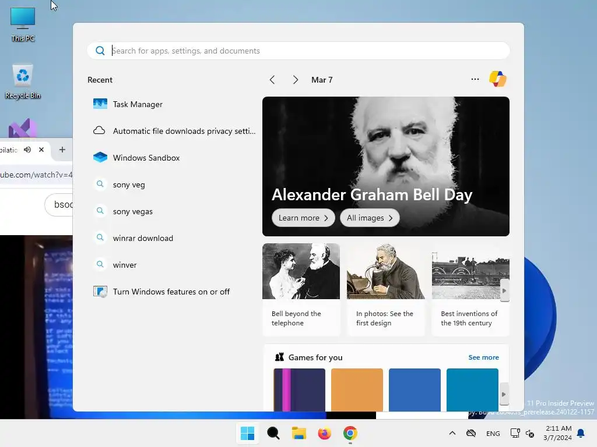Select the 'winver' recent search
Screen dimensions: 597x447
click(172, 265)
